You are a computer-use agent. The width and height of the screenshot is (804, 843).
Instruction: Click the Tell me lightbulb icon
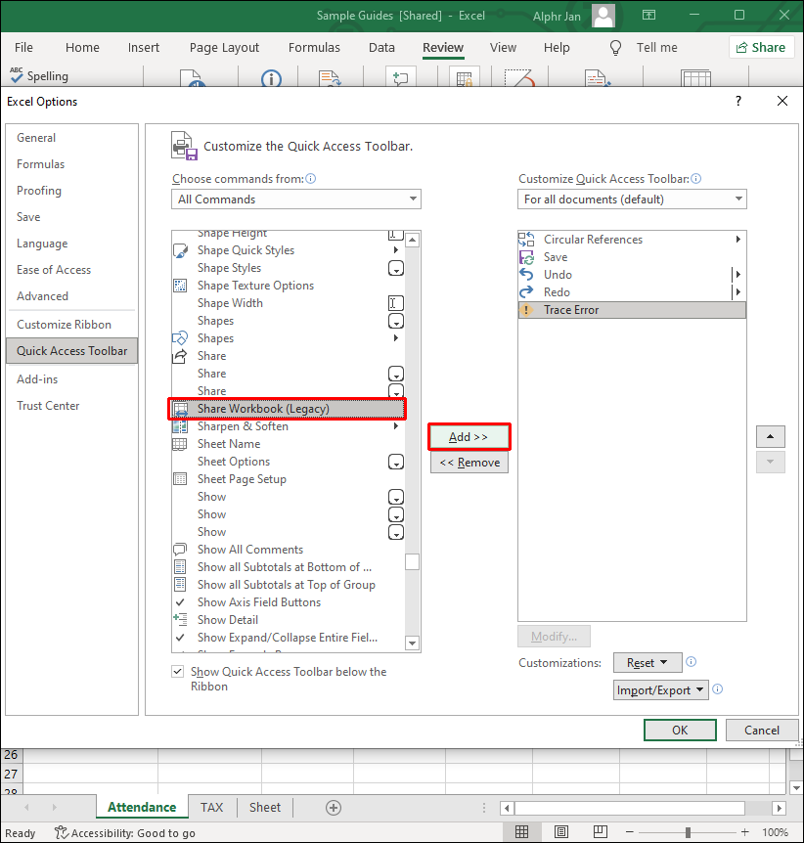pos(615,48)
